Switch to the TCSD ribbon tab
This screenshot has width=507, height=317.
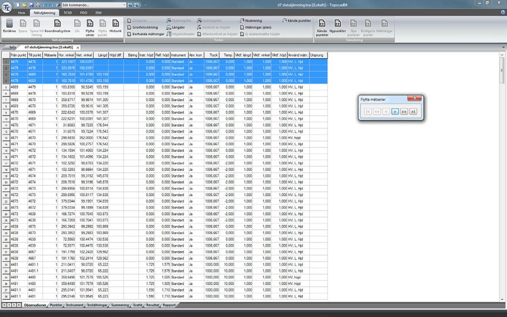[x=67, y=13]
